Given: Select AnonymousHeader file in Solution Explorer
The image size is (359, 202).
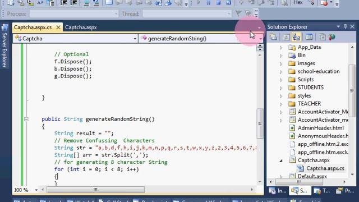Looking at the screenshot, I should 323,136.
